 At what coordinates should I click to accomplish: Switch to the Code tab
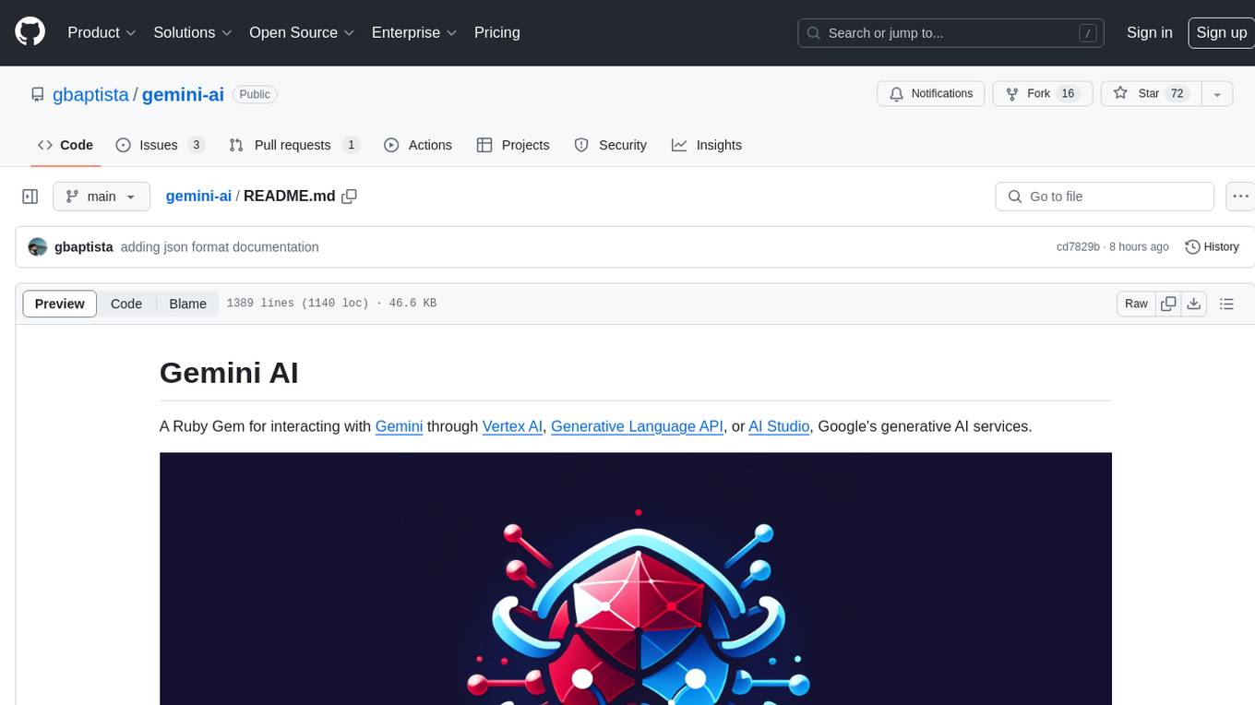65,145
